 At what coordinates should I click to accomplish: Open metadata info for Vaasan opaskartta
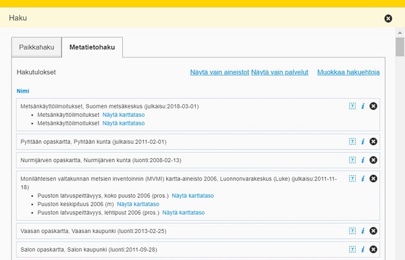tap(363, 231)
